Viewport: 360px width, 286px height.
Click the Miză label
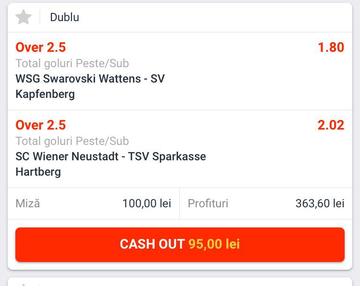(x=28, y=203)
